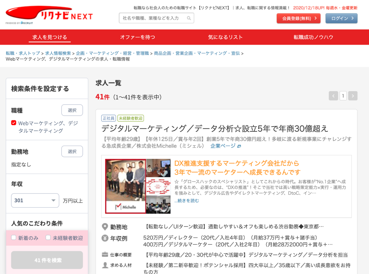This screenshot has height=274, width=369.
Task: Uncheck Webマーケティング job type checkbox
Action: (x=14, y=123)
